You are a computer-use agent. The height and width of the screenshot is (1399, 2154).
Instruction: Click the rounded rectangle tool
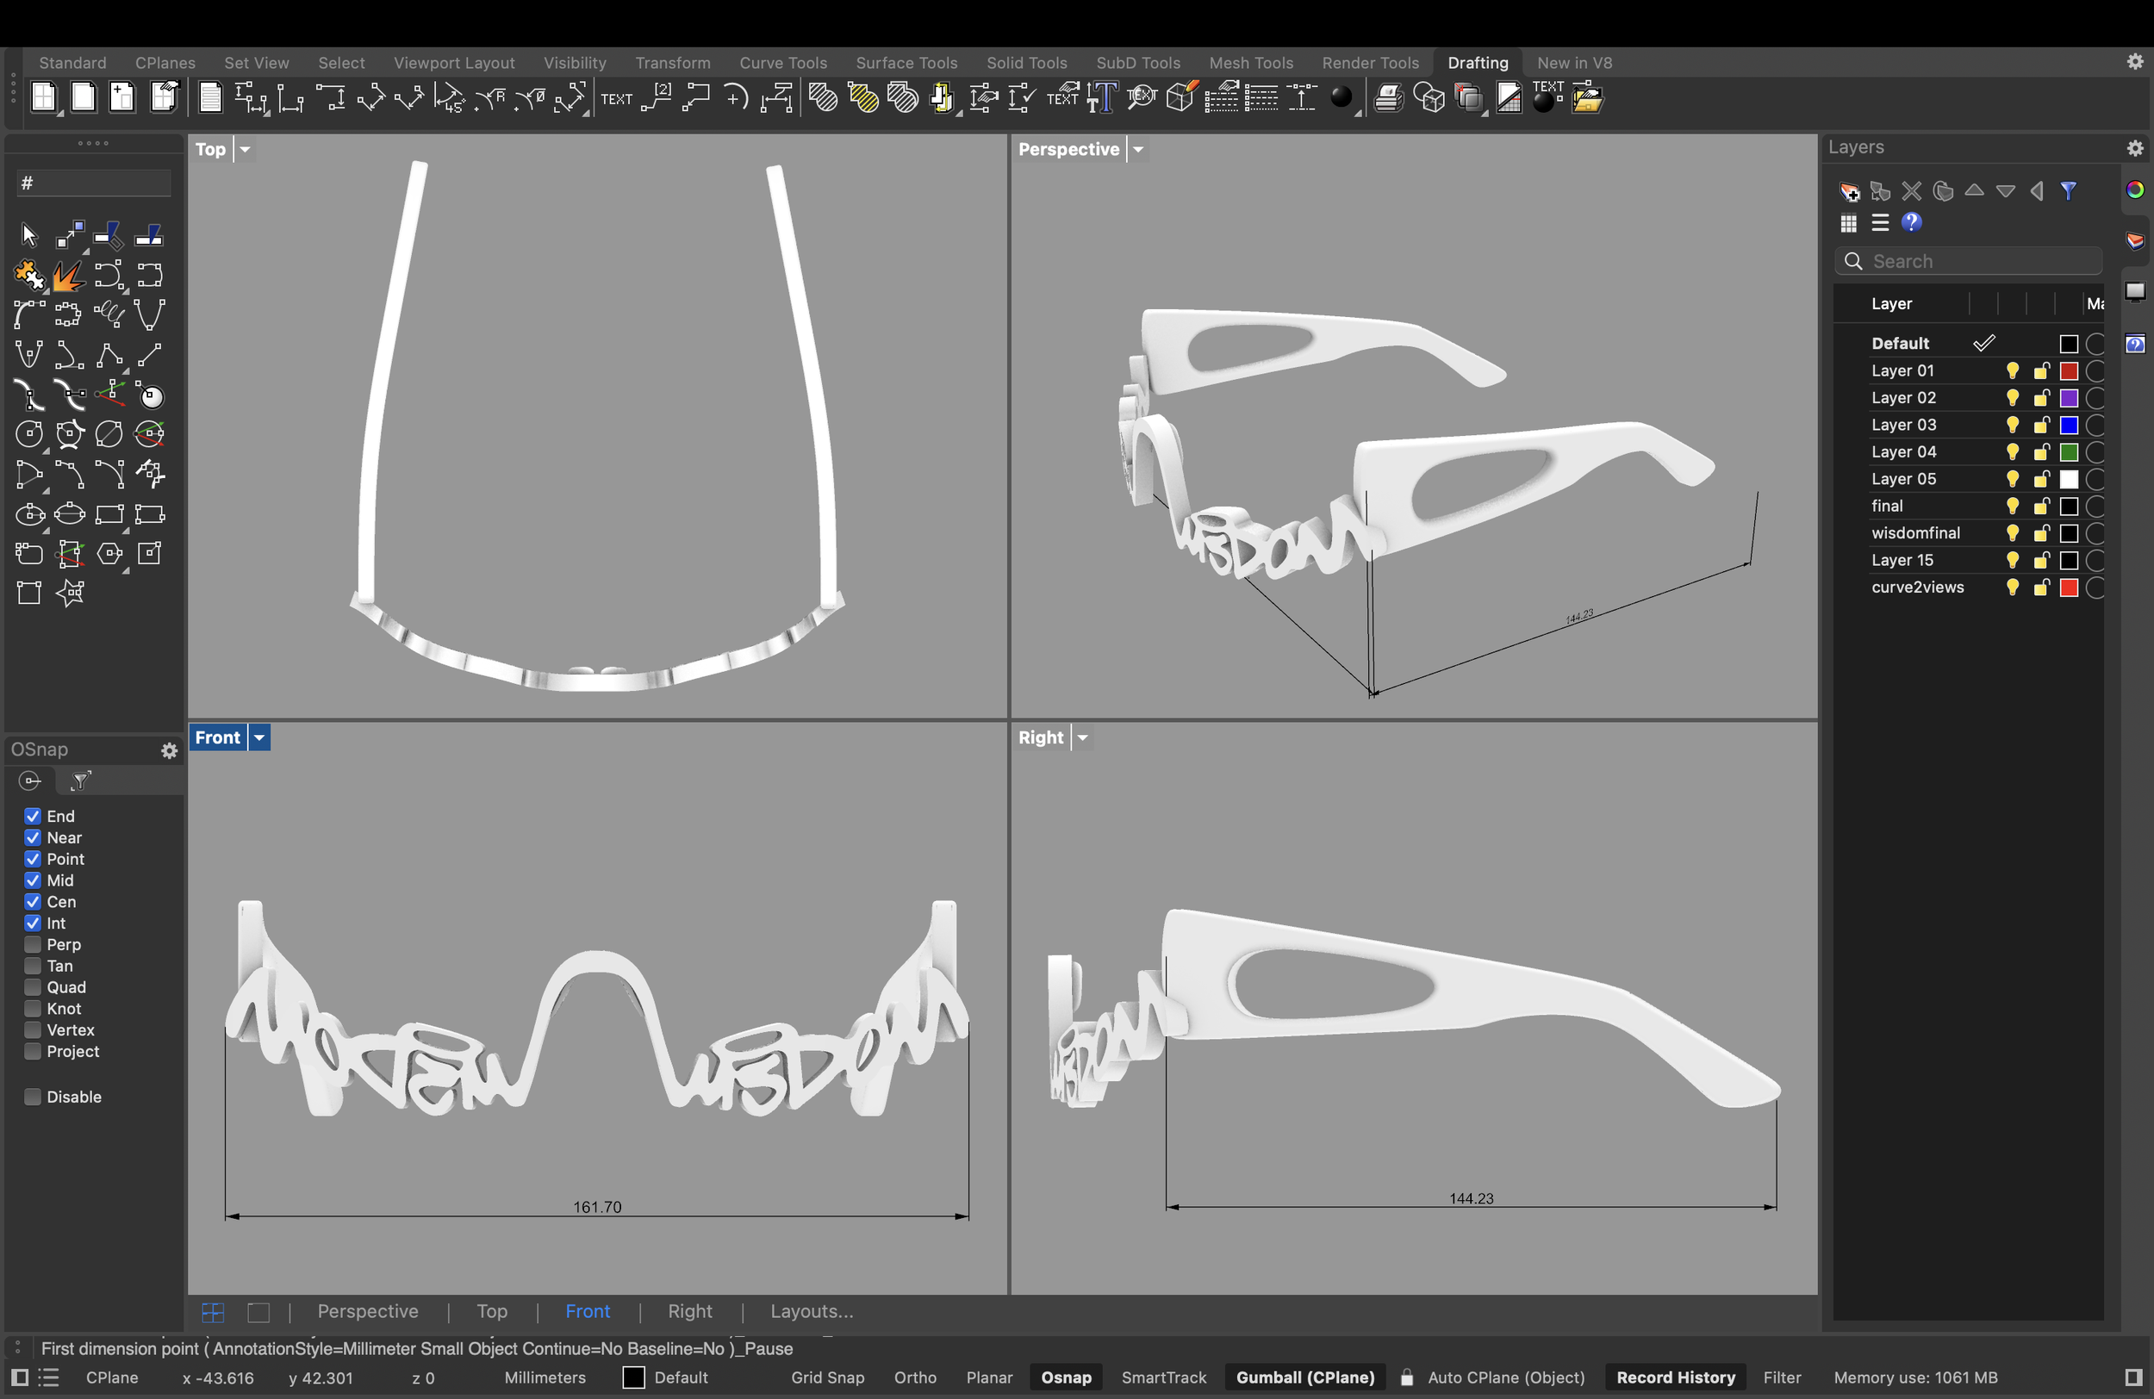29,553
